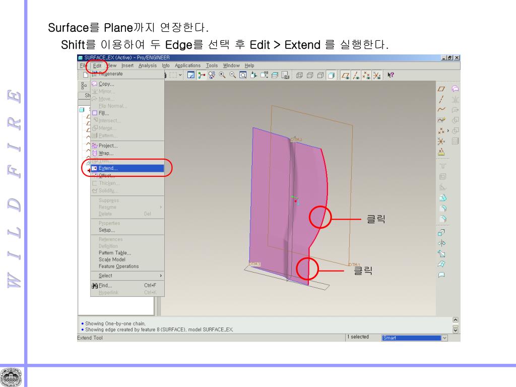Open the Saved View List icon
Viewport: 516px width, 387px height.
click(x=264, y=75)
